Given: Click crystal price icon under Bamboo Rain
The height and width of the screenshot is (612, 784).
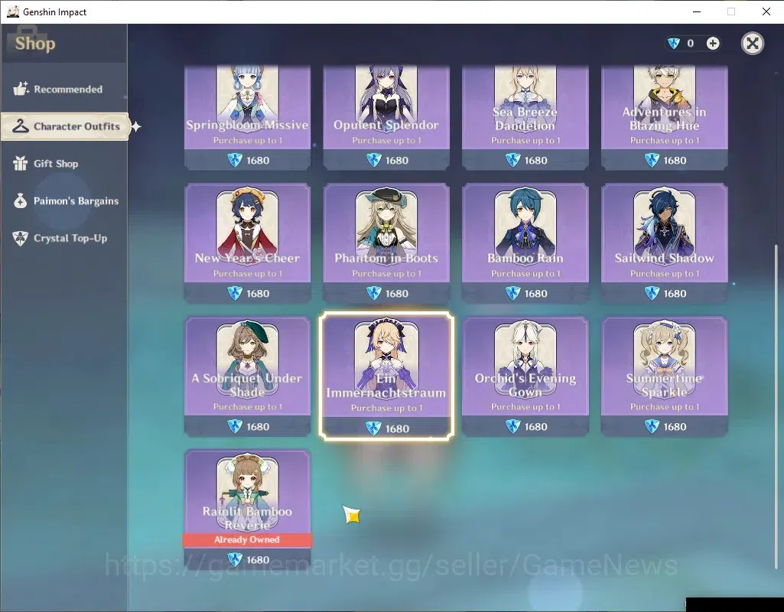Looking at the screenshot, I should click(512, 294).
